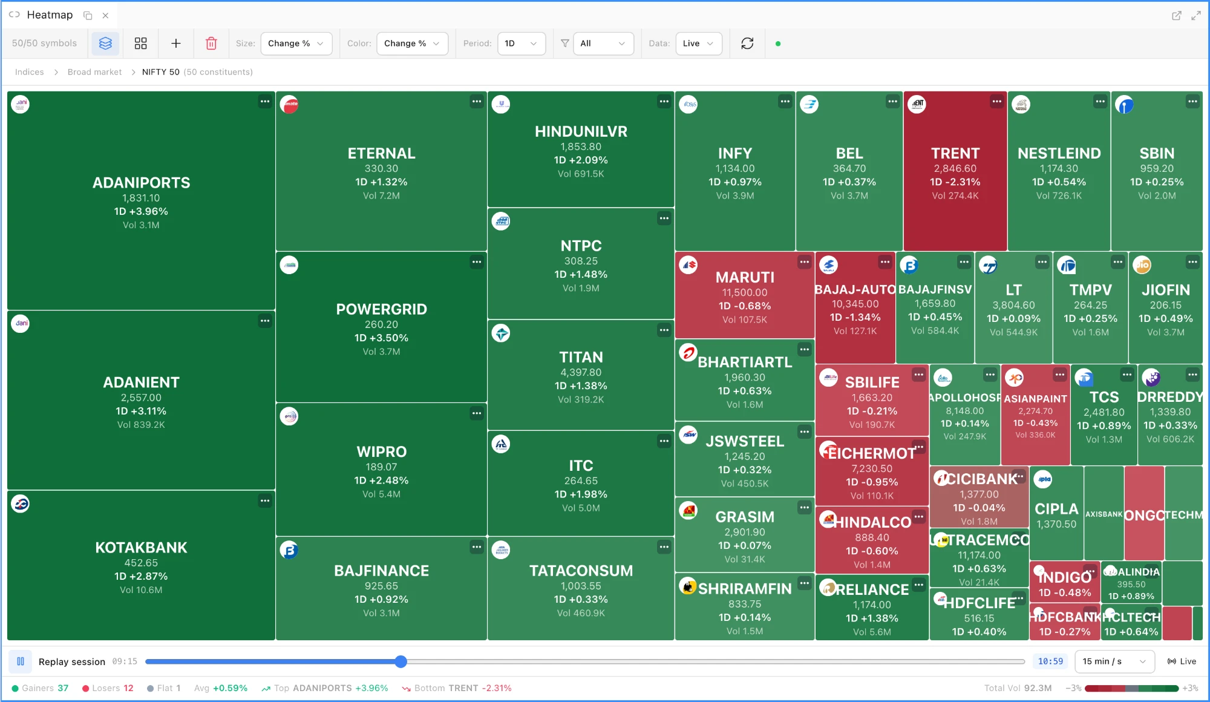This screenshot has height=702, width=1210.
Task: Click the ADANIENT company logo
Action: [x=21, y=324]
